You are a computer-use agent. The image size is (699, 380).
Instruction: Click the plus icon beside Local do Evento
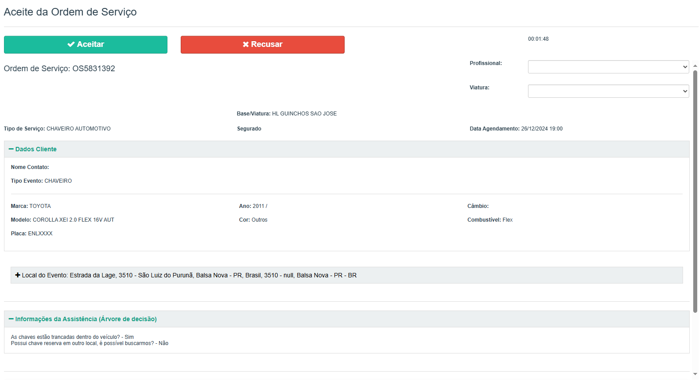point(18,275)
